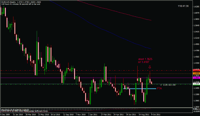Click the 1.4565 price axis label

coord(196,57)
